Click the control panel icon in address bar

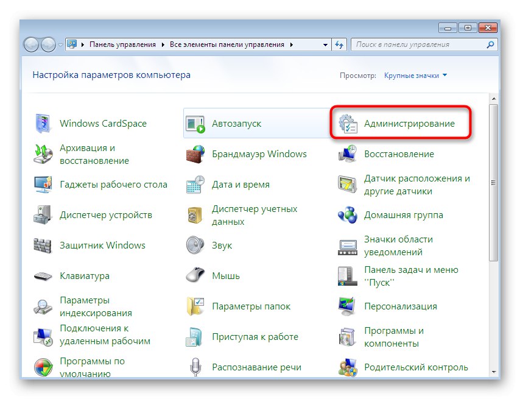click(x=72, y=44)
